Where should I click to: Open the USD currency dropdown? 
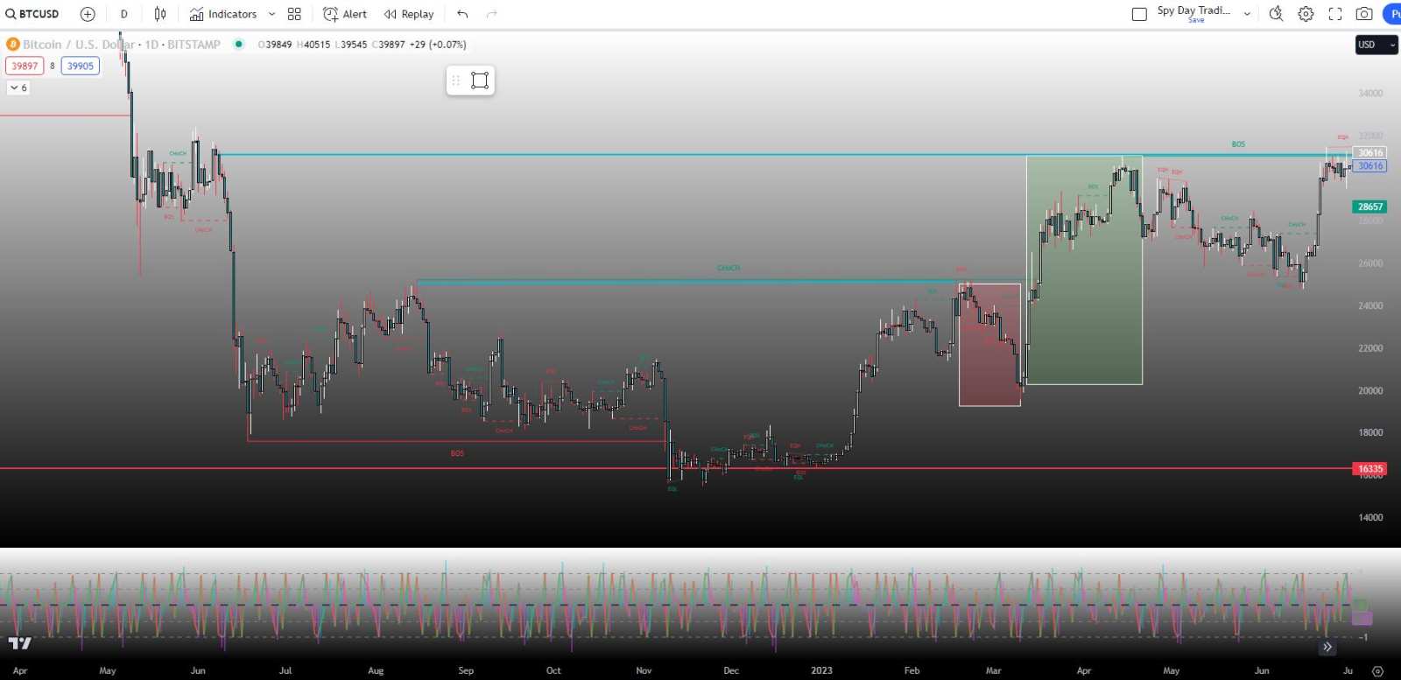(1376, 45)
